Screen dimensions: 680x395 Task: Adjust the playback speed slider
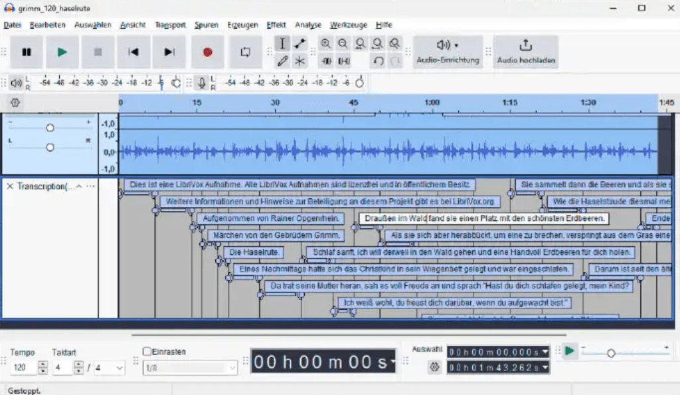pyautogui.click(x=611, y=353)
